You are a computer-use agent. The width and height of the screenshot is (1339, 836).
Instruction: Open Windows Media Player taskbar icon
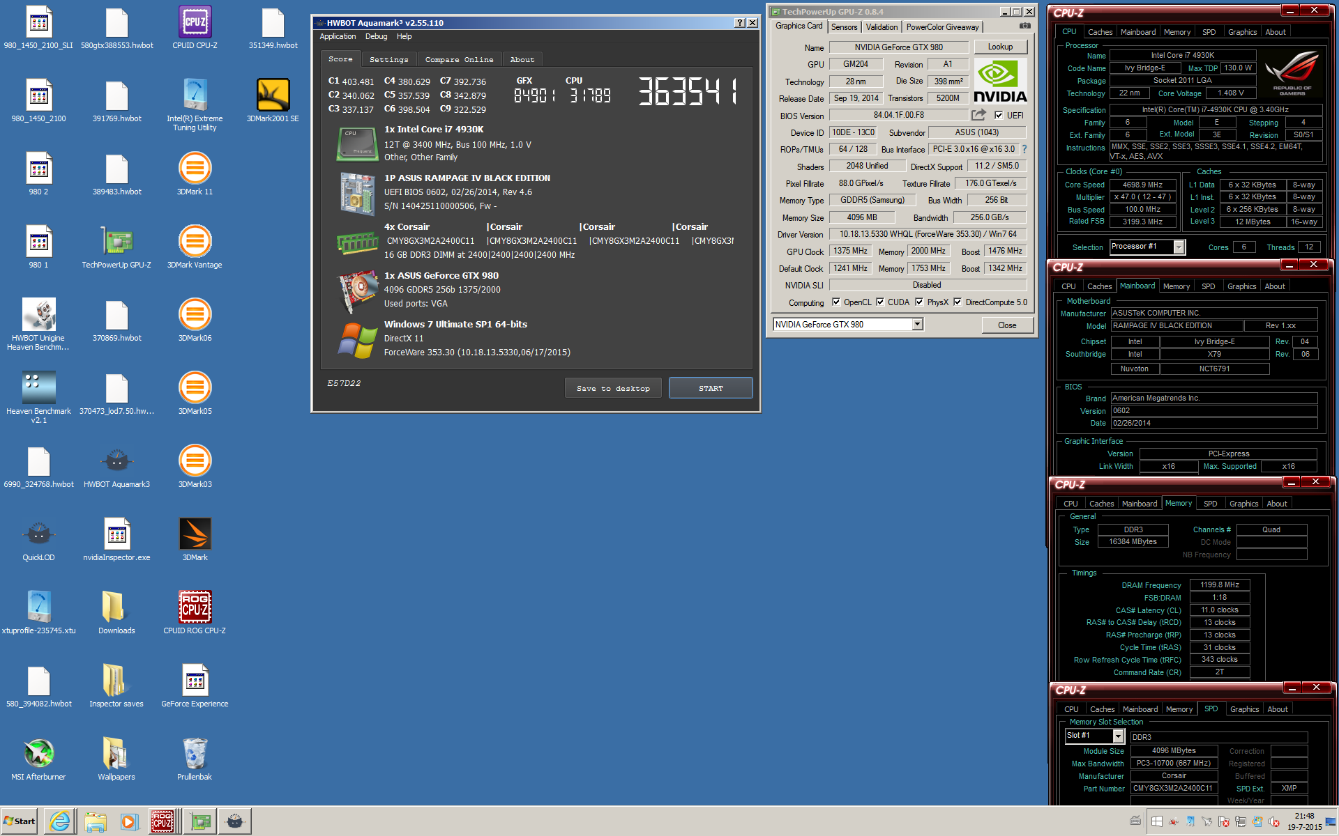tap(129, 821)
